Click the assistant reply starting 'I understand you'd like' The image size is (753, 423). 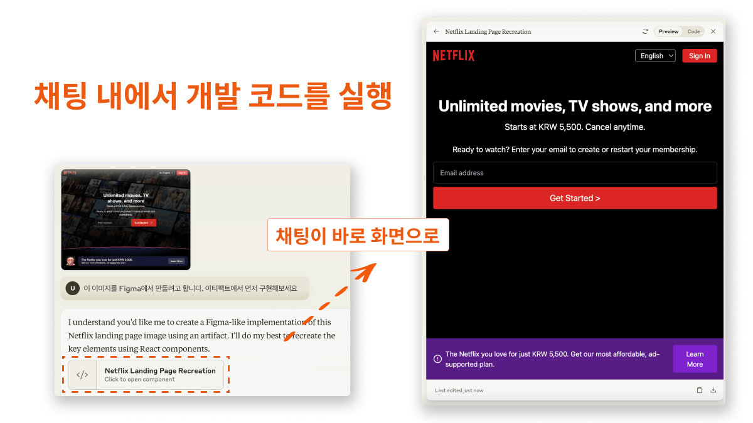coord(201,335)
